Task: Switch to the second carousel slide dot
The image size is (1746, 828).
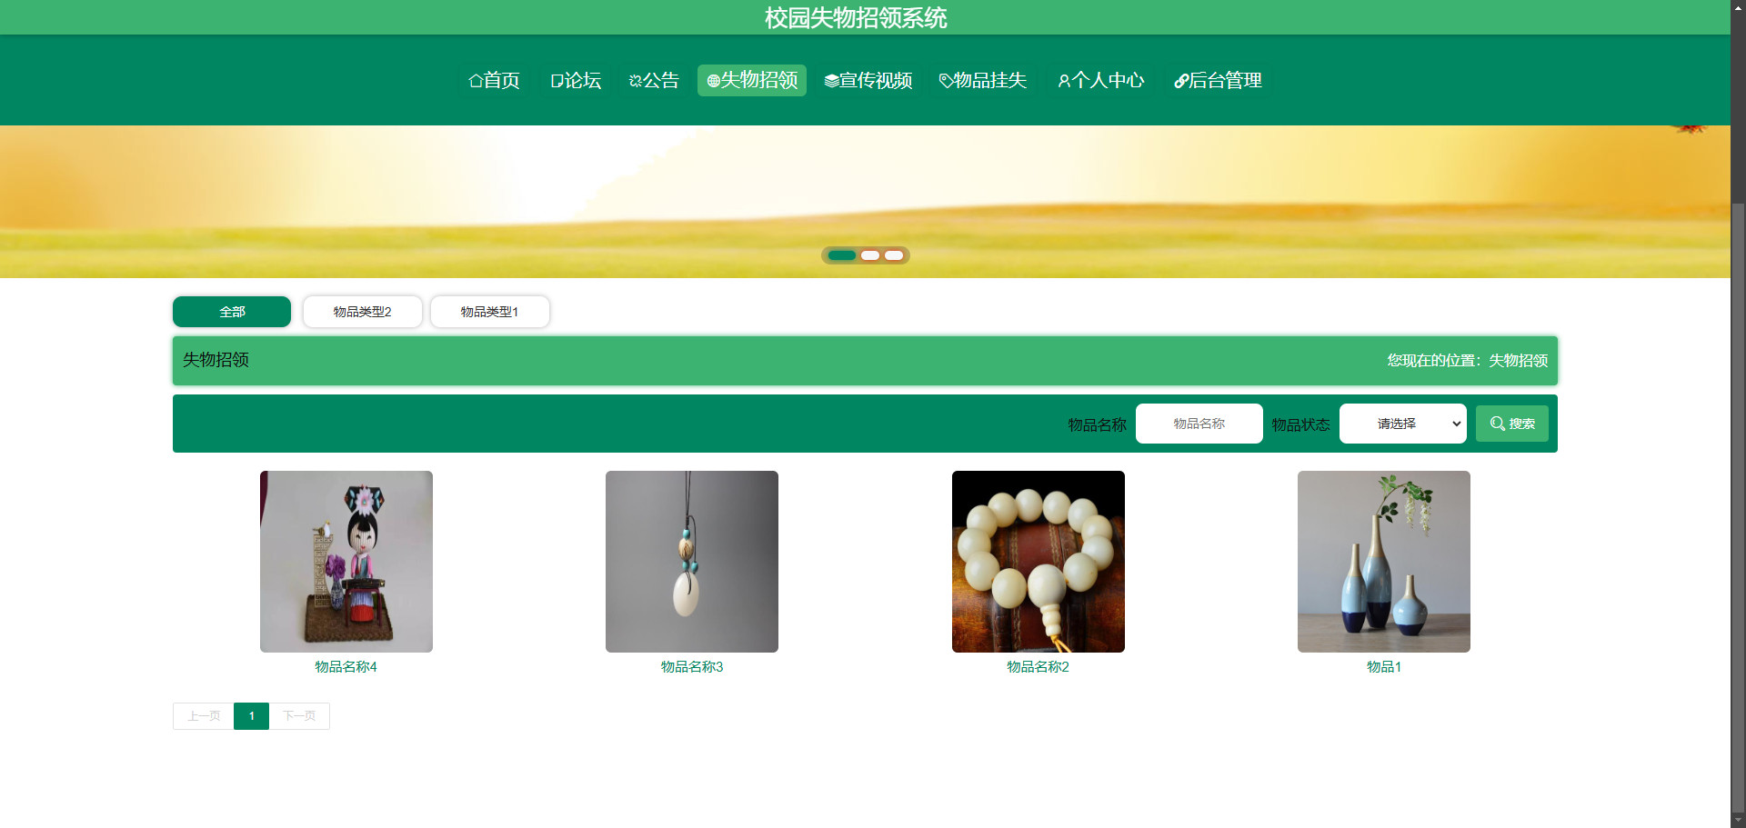Action: coord(870,255)
